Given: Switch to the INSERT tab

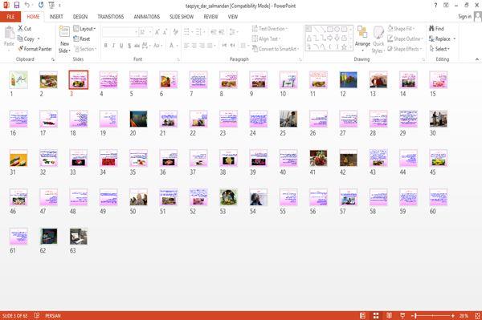Looking at the screenshot, I should point(56,17).
